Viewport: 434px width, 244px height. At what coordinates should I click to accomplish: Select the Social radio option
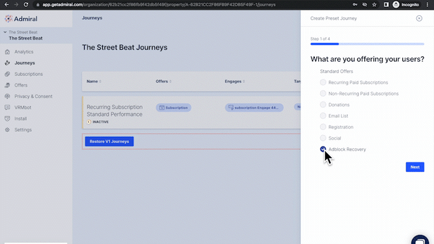322,138
